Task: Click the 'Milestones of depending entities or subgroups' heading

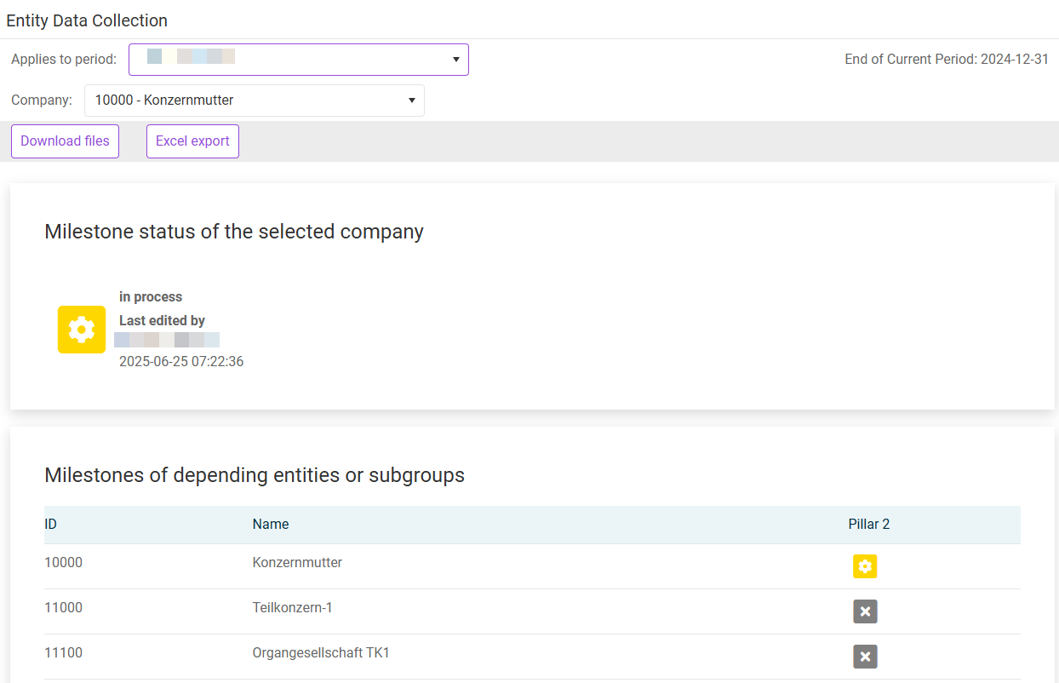Action: click(255, 475)
